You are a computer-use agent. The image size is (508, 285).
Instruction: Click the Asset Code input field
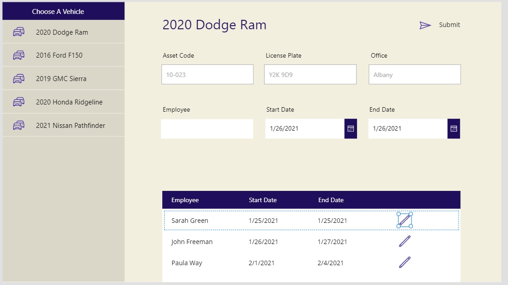coord(207,74)
